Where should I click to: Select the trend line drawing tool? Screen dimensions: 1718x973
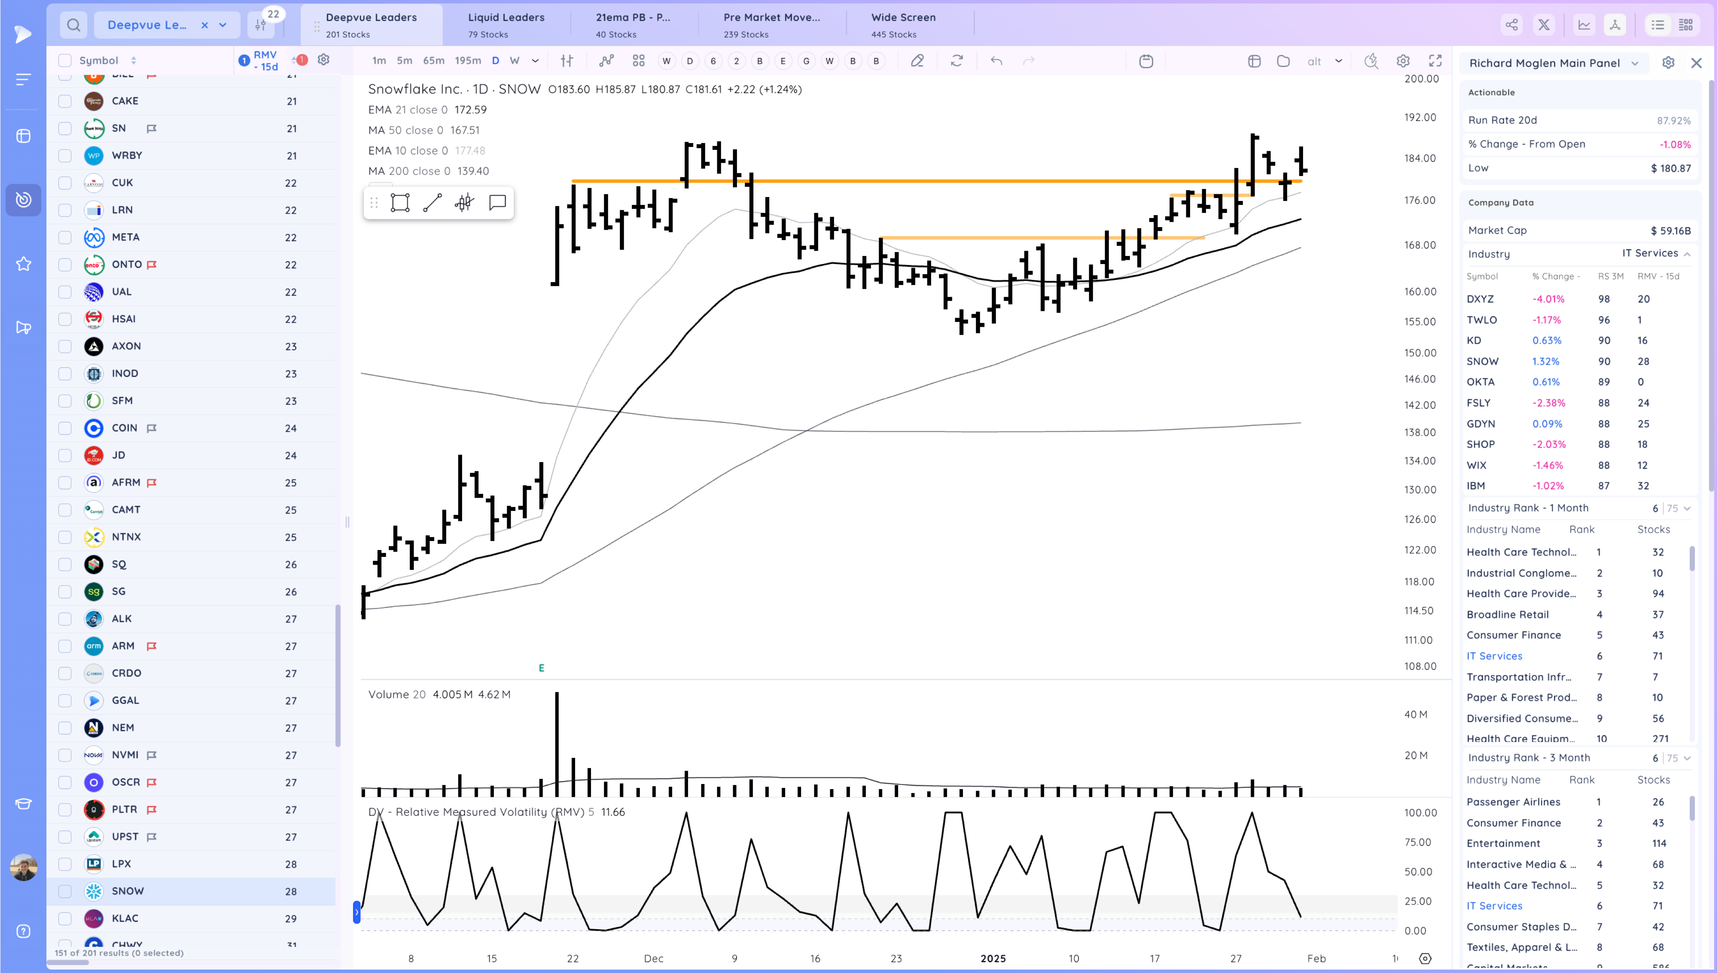[433, 203]
